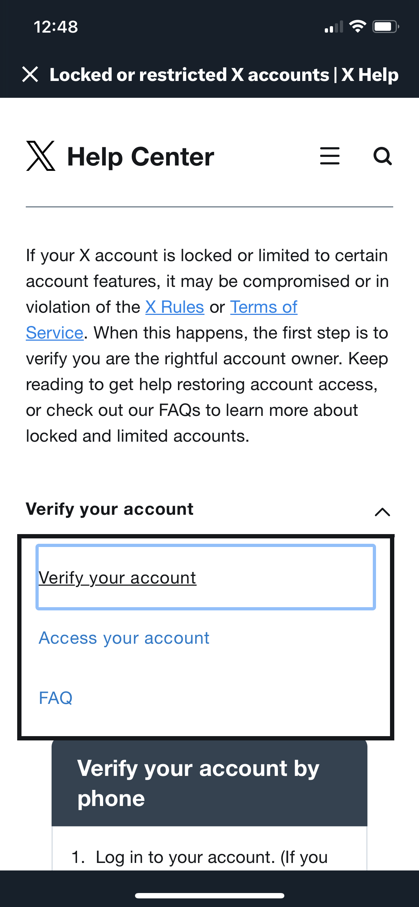Tap the cellular signal bars icon
Image resolution: width=419 pixels, height=907 pixels.
[334, 27]
